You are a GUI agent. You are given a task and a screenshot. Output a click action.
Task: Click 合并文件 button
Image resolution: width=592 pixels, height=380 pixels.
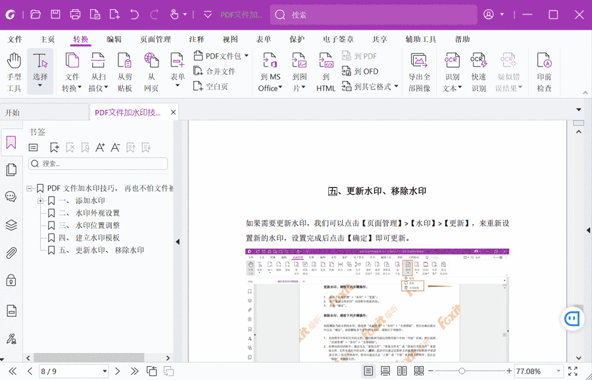click(x=214, y=71)
